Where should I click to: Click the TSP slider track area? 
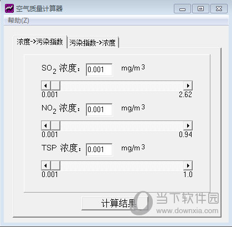(x=122, y=165)
